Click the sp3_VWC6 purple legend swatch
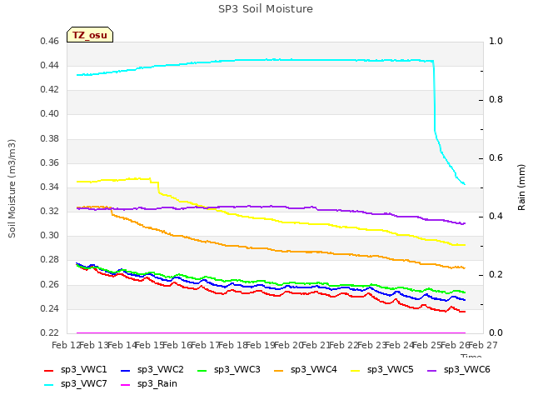The image size is (533, 400). tap(431, 370)
